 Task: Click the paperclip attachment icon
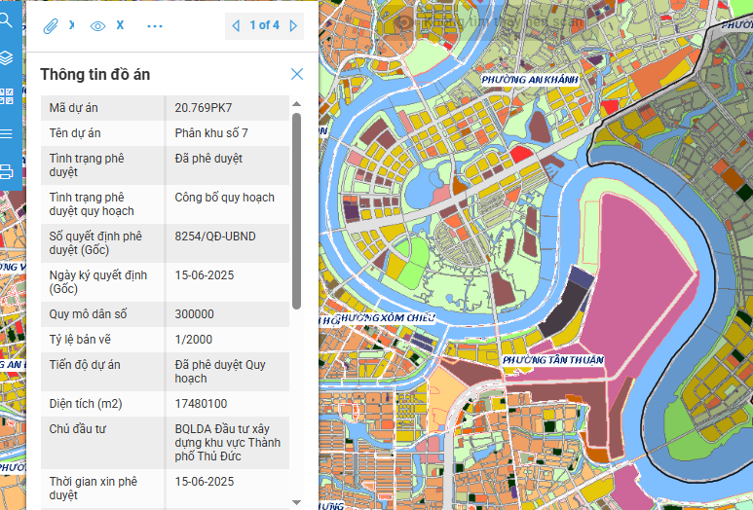click(x=52, y=25)
